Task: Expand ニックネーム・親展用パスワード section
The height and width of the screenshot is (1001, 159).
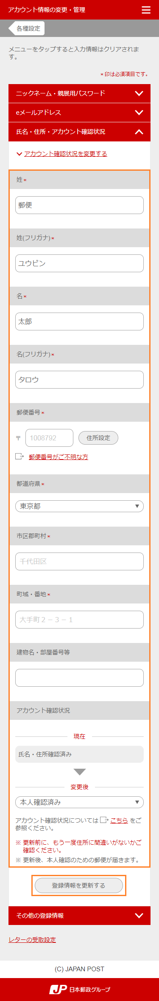Action: 79,93
